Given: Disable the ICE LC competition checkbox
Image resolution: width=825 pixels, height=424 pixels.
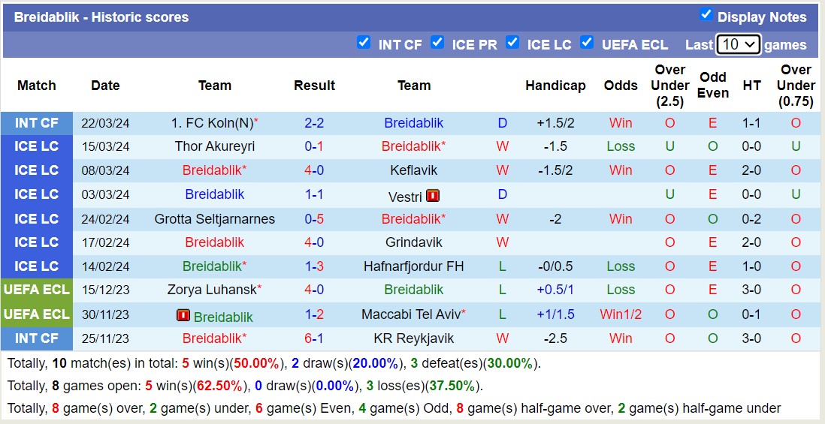Looking at the screenshot, I should point(512,43).
